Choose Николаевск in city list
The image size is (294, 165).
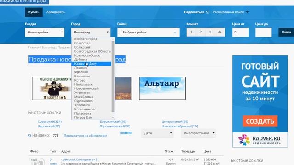tap(91, 84)
